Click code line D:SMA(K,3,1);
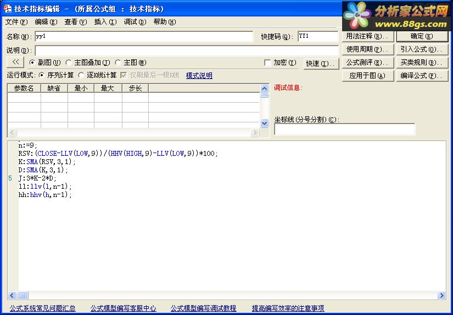Image resolution: width=453 pixels, height=315 pixels. [43, 170]
